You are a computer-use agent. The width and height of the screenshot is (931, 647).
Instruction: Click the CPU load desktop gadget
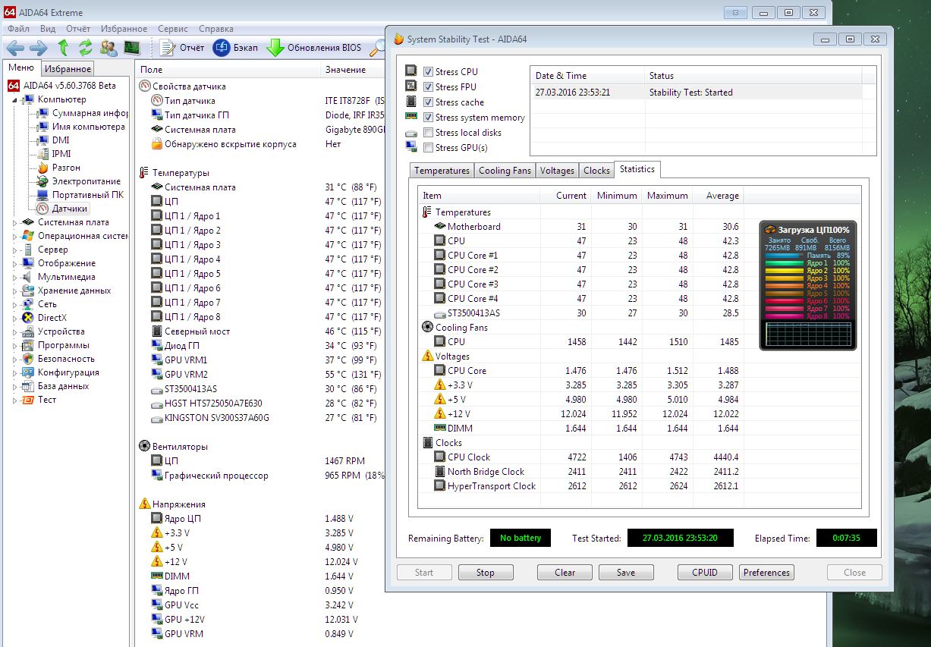point(807,285)
